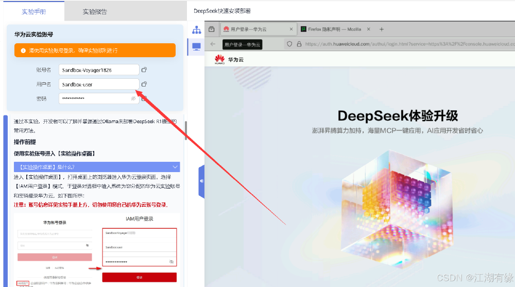Collapse the manual panel with blue handle
Viewport: 515px width, 287px height.
(x=201, y=181)
